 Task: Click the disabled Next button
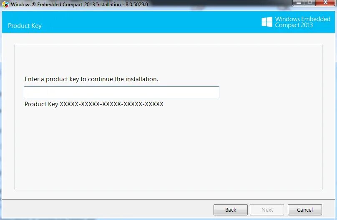pyautogui.click(x=267, y=210)
